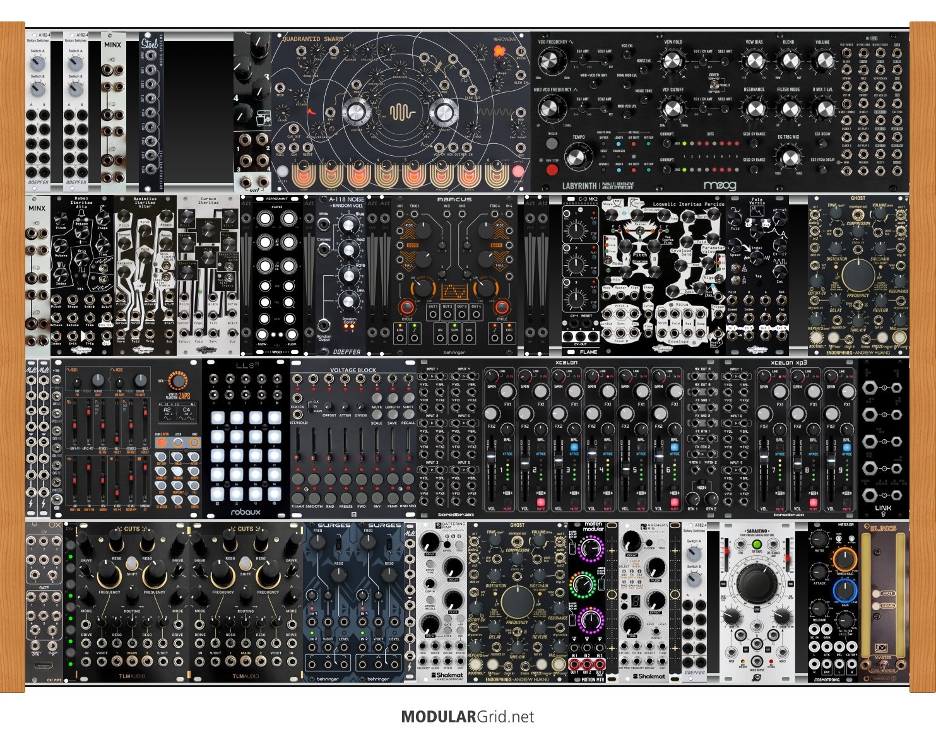
Task: Click the SAVE button on Voltage Block
Action: pyautogui.click(x=393, y=415)
